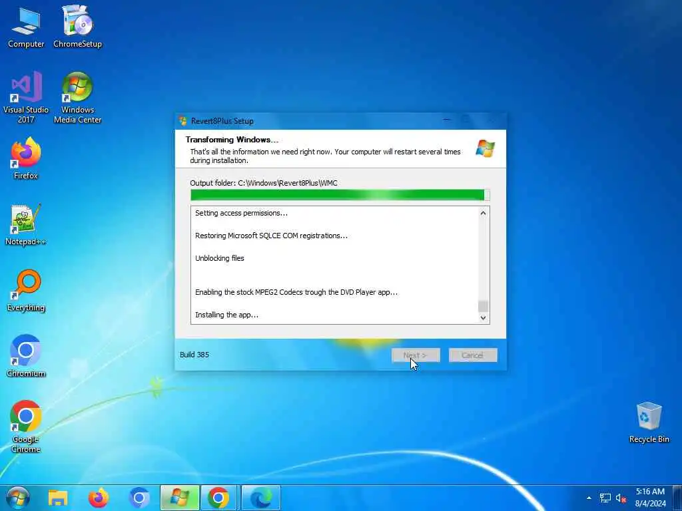This screenshot has height=511, width=682.
Task: Click the log scroll down arrow
Action: (x=483, y=317)
